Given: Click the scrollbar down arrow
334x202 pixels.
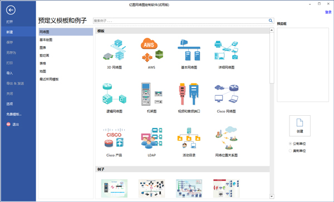Looking at the screenshot, I should (272, 196).
